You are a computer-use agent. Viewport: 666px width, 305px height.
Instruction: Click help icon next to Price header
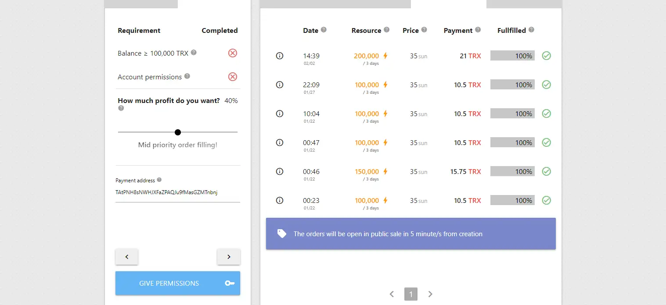424,30
